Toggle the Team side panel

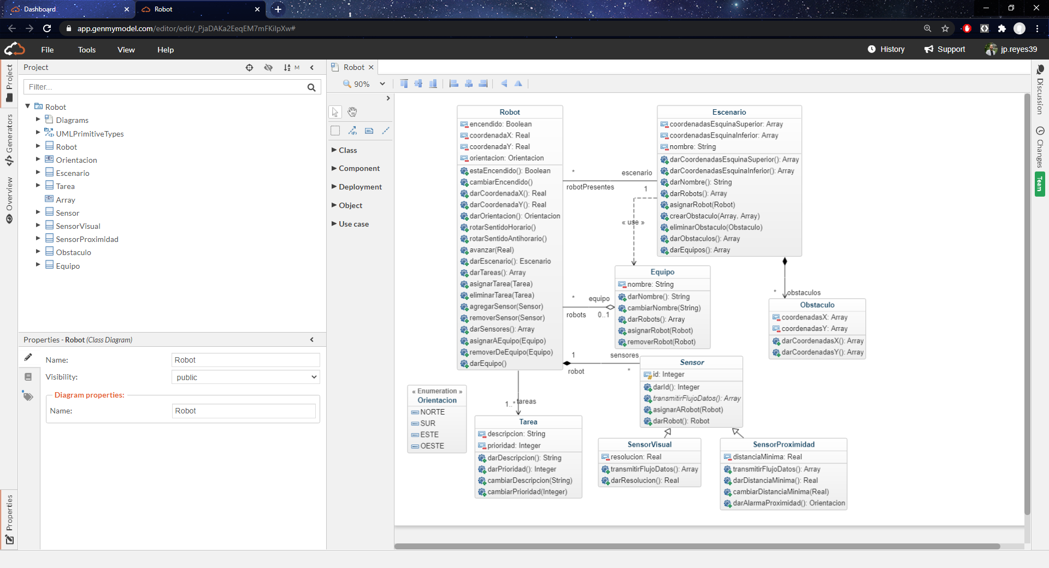(x=1040, y=184)
